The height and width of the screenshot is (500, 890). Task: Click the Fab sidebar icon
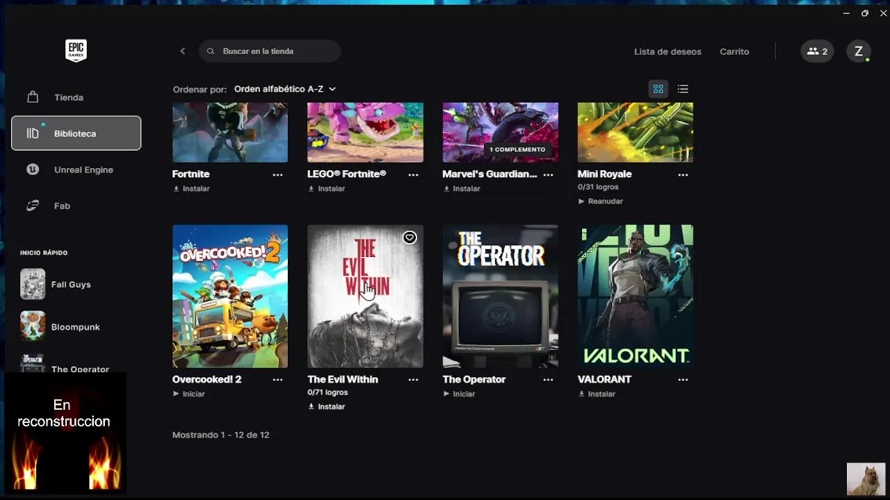[x=33, y=206]
